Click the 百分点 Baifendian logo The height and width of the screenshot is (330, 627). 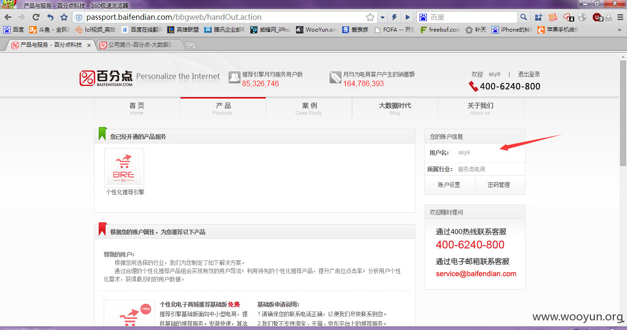106,78
